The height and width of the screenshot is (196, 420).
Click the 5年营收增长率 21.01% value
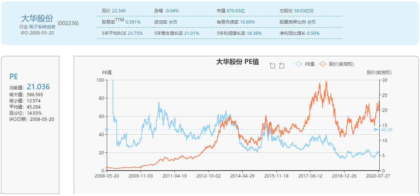pos(191,33)
